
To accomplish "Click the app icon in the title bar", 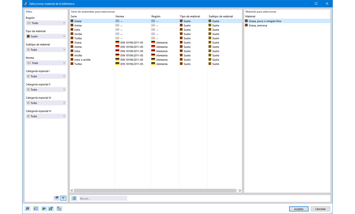I will tap(26, 4).
